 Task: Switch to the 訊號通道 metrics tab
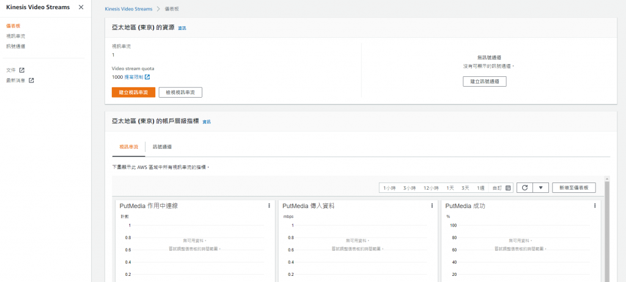tap(162, 146)
